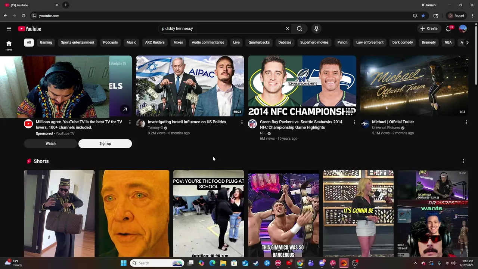Select the All filter chip

click(x=29, y=43)
